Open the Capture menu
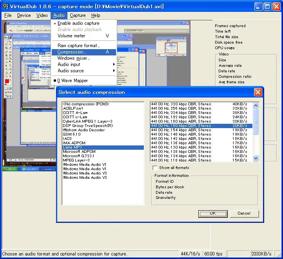 pyautogui.click(x=78, y=15)
